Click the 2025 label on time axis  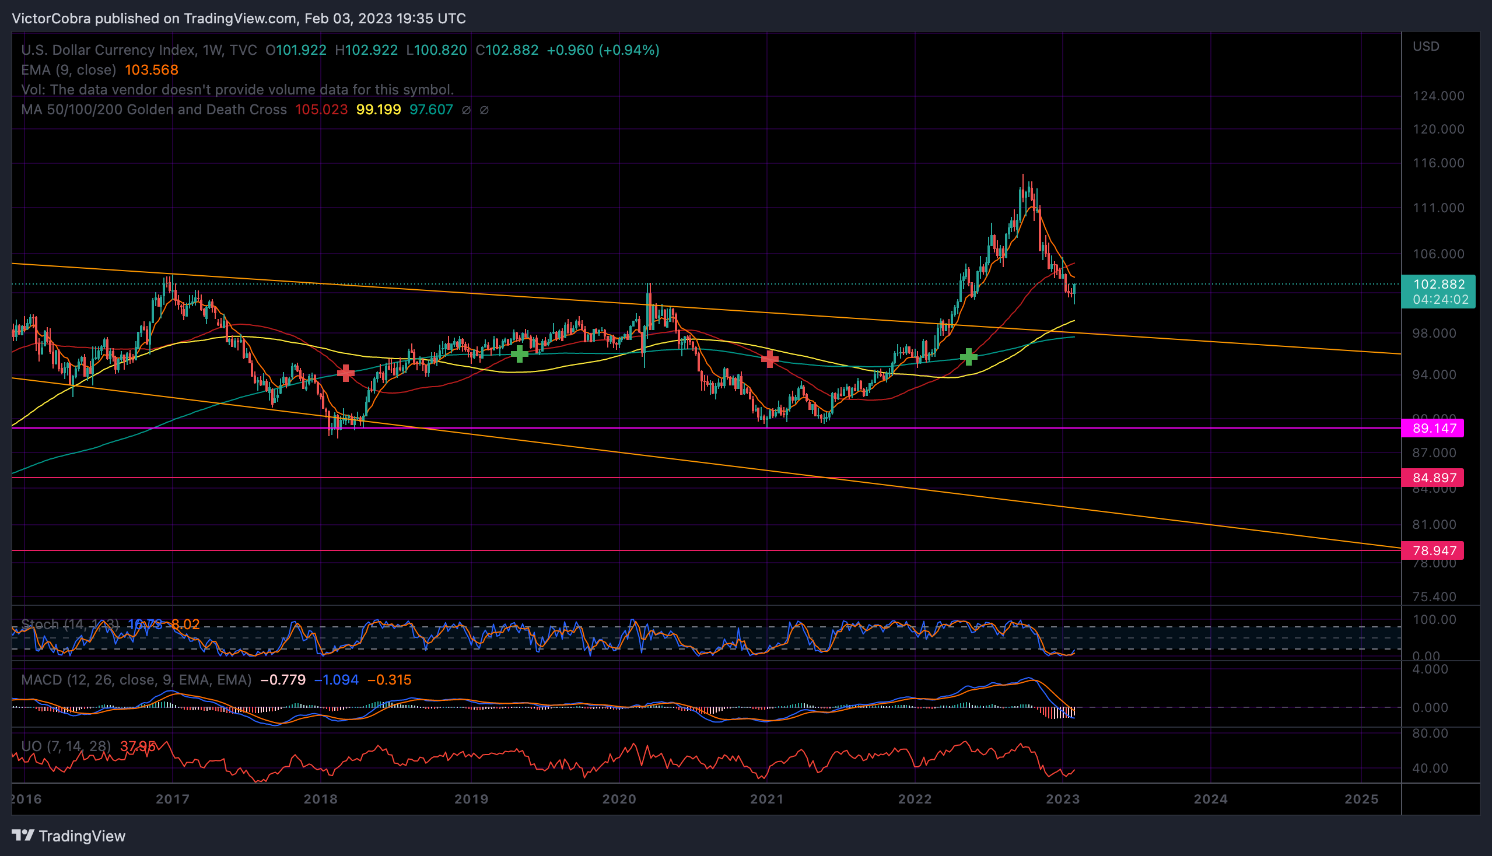click(1361, 799)
